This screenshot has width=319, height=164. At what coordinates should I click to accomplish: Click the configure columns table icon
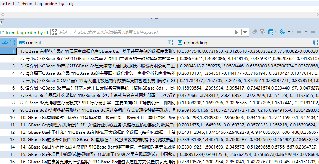271,32
